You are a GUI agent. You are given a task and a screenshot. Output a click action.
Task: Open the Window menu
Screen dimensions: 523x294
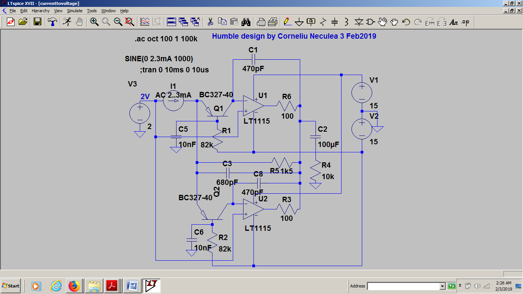[x=108, y=11]
